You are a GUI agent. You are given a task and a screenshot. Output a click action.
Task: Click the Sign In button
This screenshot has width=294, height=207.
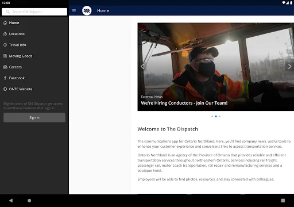[x=34, y=117]
